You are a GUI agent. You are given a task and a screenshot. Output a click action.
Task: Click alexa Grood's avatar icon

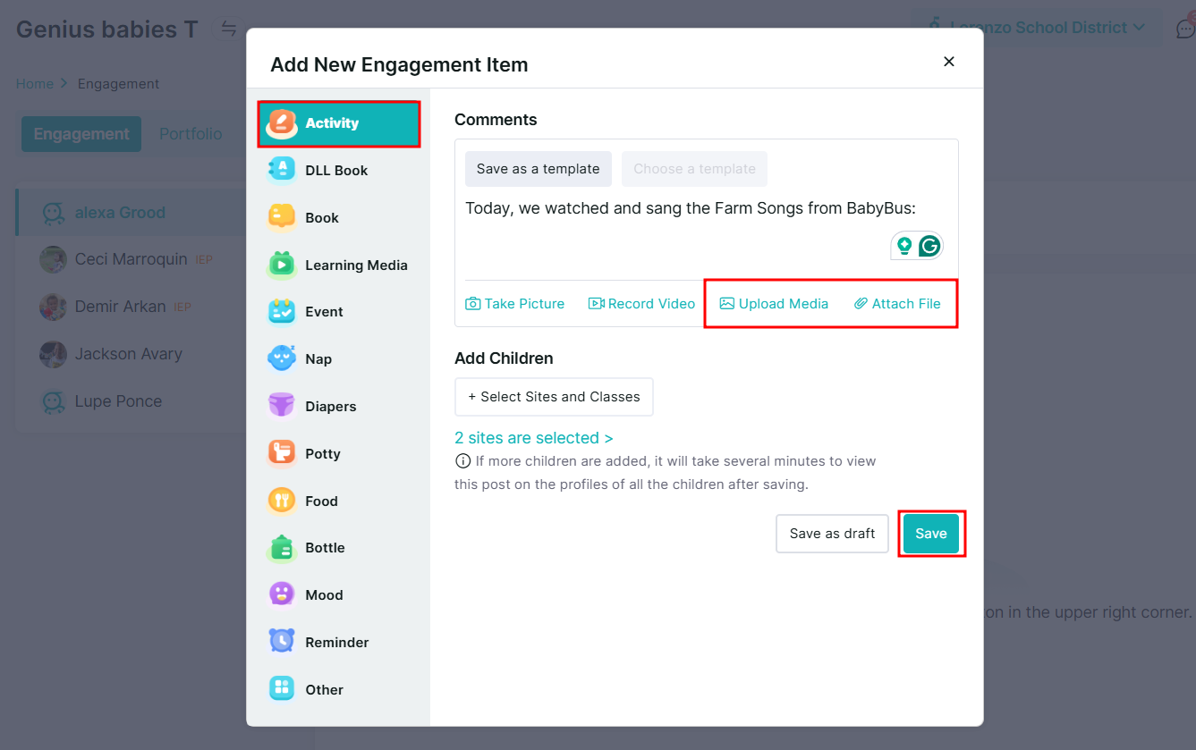[54, 213]
